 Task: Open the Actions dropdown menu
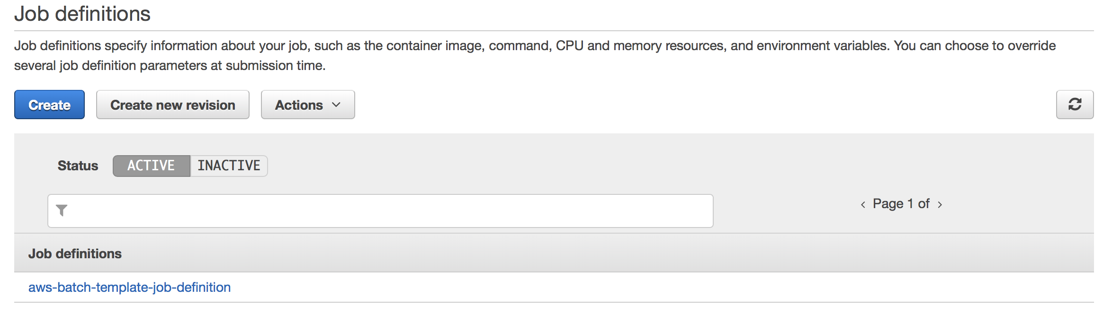[308, 105]
